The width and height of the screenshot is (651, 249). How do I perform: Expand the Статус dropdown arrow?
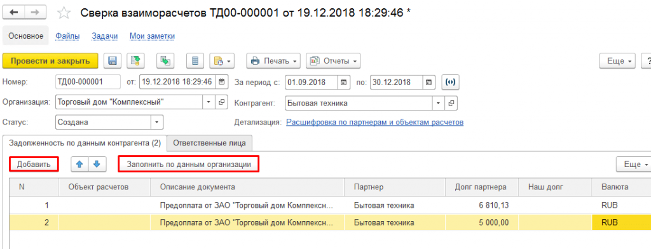[157, 123]
